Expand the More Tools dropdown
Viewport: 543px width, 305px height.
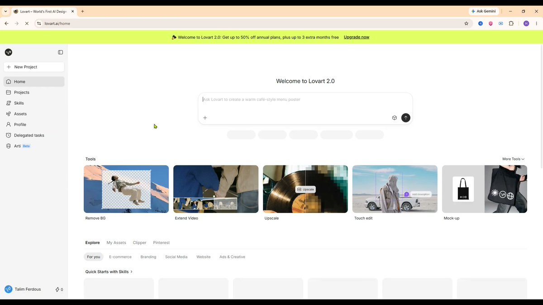[513, 159]
